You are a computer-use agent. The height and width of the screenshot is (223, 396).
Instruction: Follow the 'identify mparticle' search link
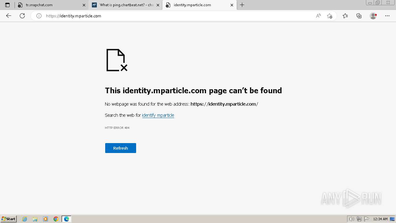(x=158, y=115)
